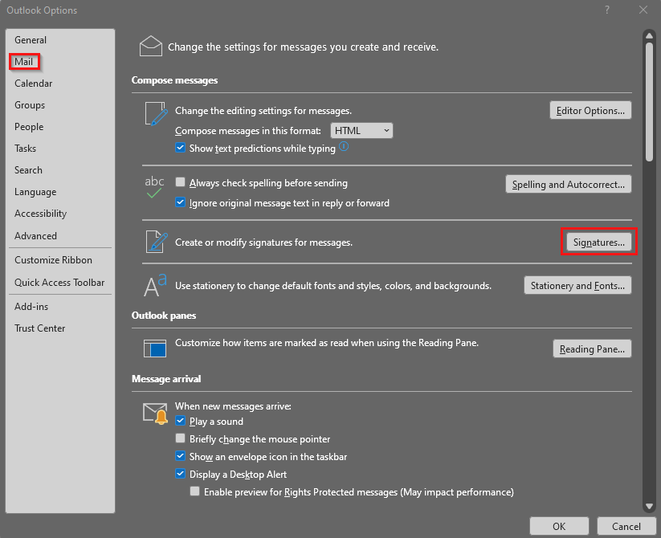Click the envelope with bell icon
661x538 pixels.
pyautogui.click(x=154, y=414)
